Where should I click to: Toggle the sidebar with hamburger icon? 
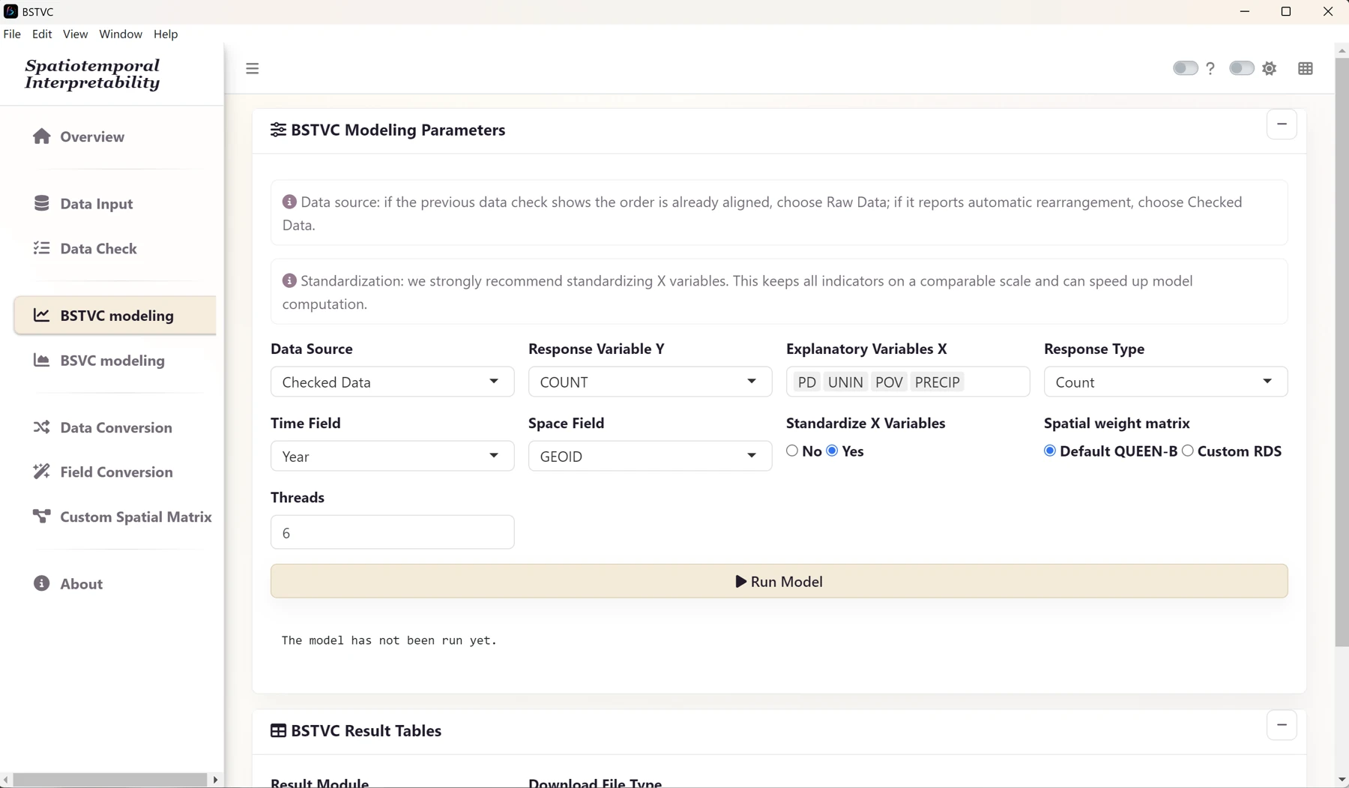coord(253,68)
